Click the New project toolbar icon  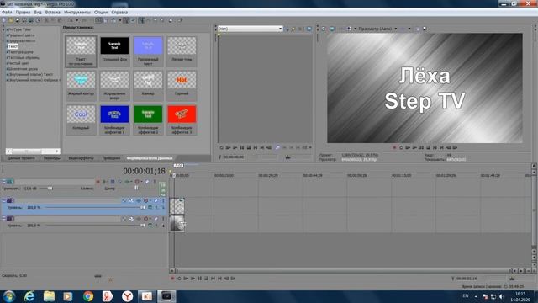pyautogui.click(x=3, y=20)
